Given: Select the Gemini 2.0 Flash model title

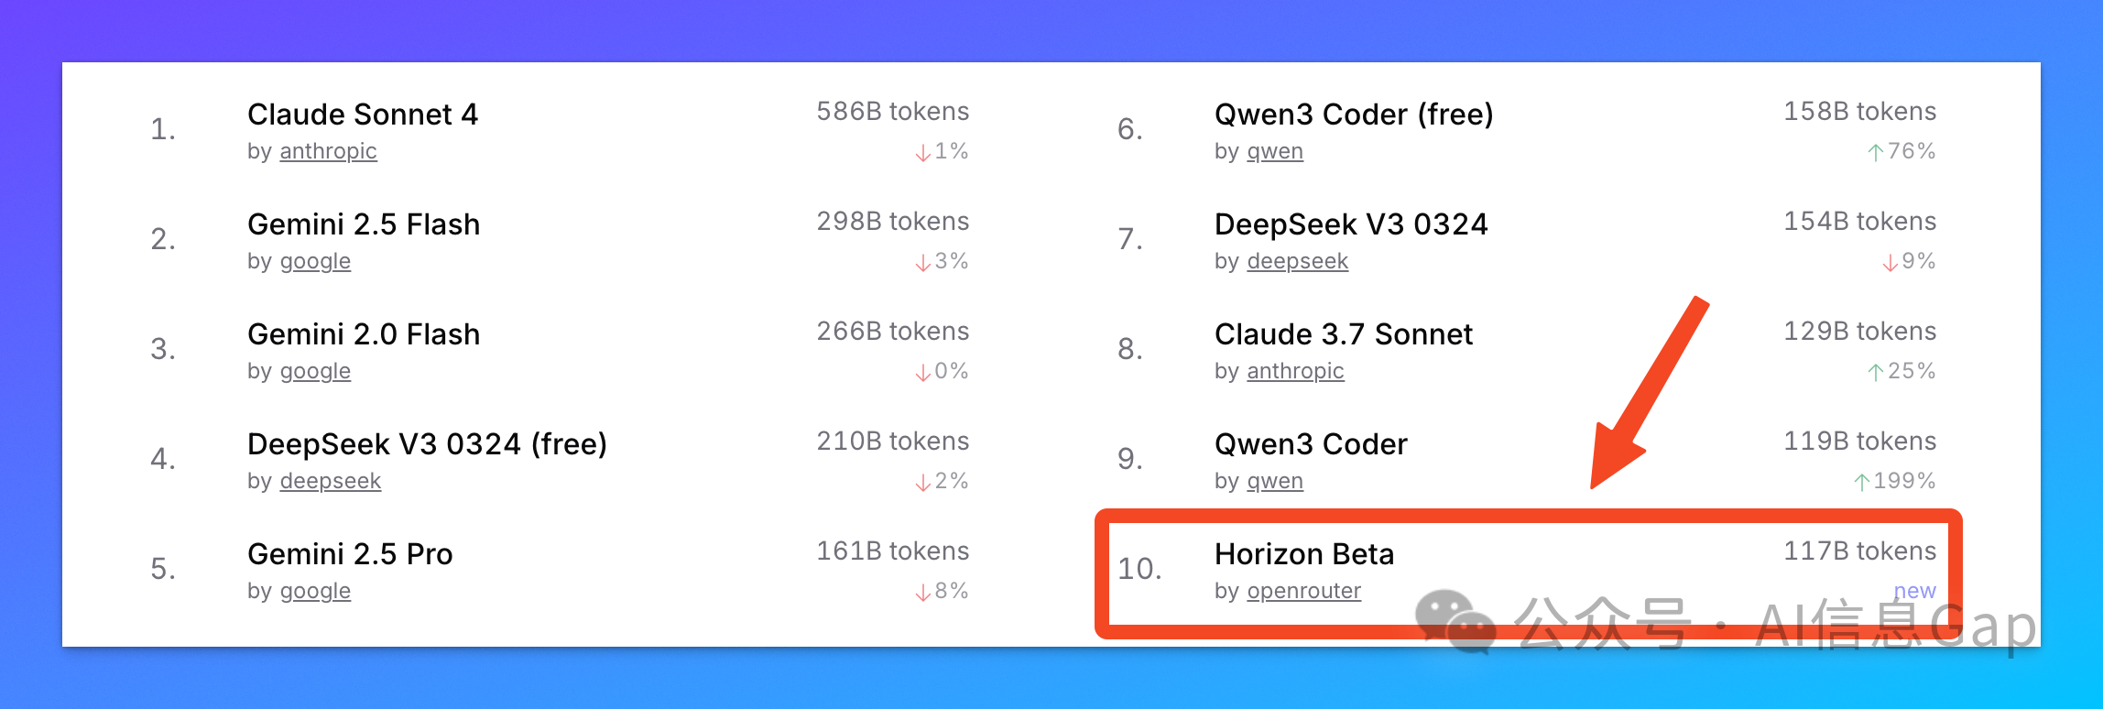Looking at the screenshot, I should [364, 334].
